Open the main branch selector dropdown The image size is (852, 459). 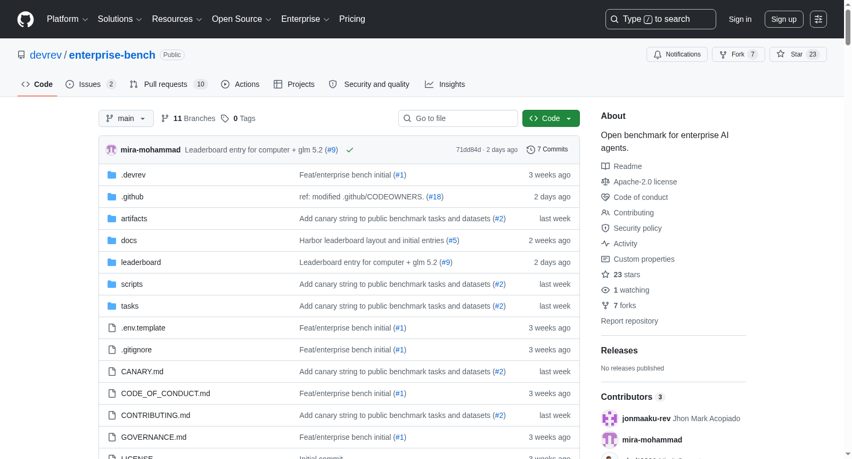[x=126, y=118]
